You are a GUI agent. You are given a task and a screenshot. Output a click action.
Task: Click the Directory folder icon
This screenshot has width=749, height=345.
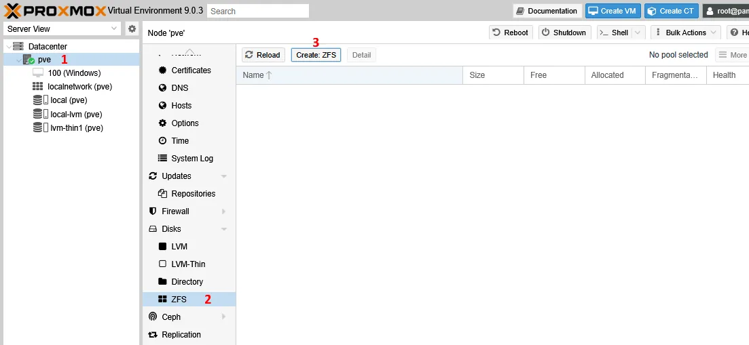[x=162, y=281]
